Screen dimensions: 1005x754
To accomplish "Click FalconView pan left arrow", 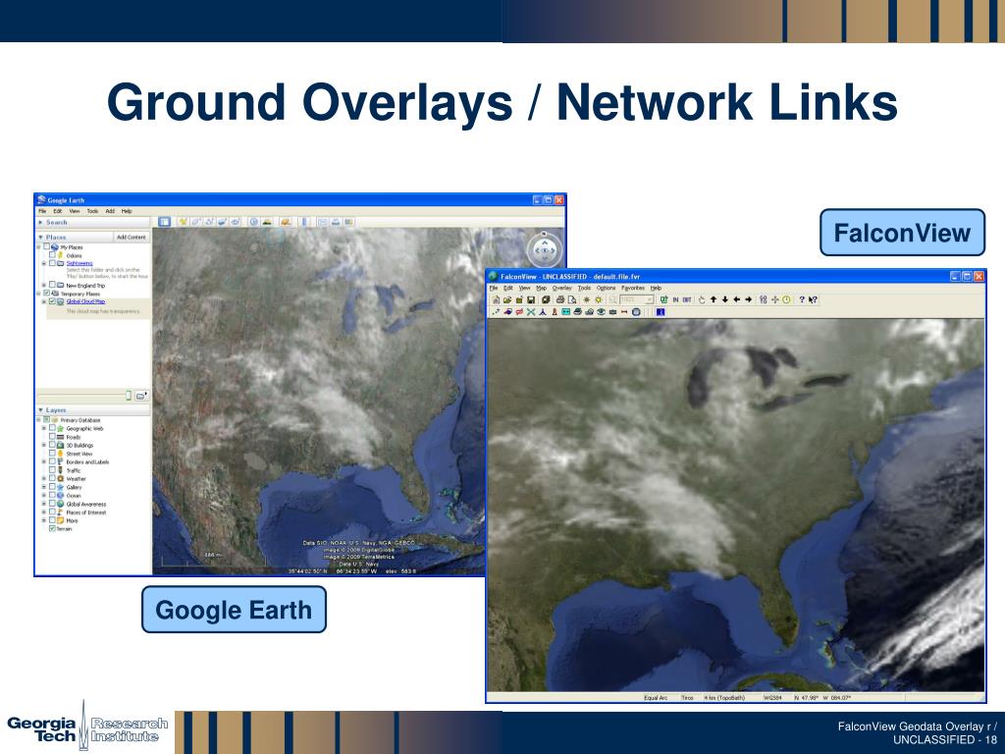I will 736,299.
